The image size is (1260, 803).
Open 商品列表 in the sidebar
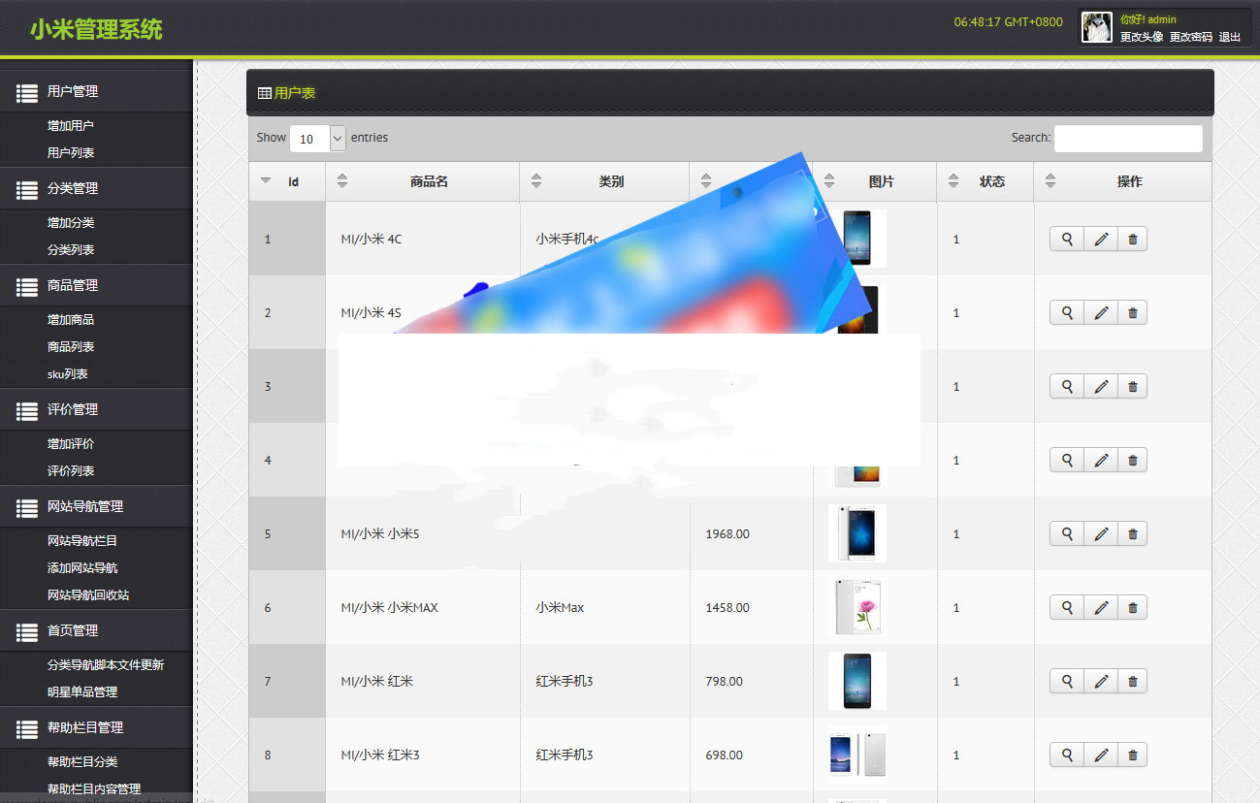tap(71, 346)
